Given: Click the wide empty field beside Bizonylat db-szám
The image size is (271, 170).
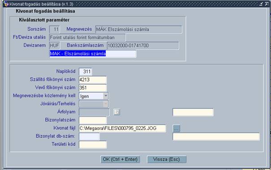Looking at the screenshot, I should 216,137.
